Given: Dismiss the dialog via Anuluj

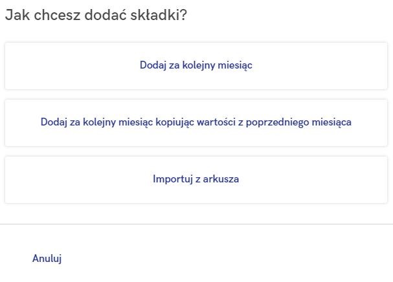Looking at the screenshot, I should [47, 259].
